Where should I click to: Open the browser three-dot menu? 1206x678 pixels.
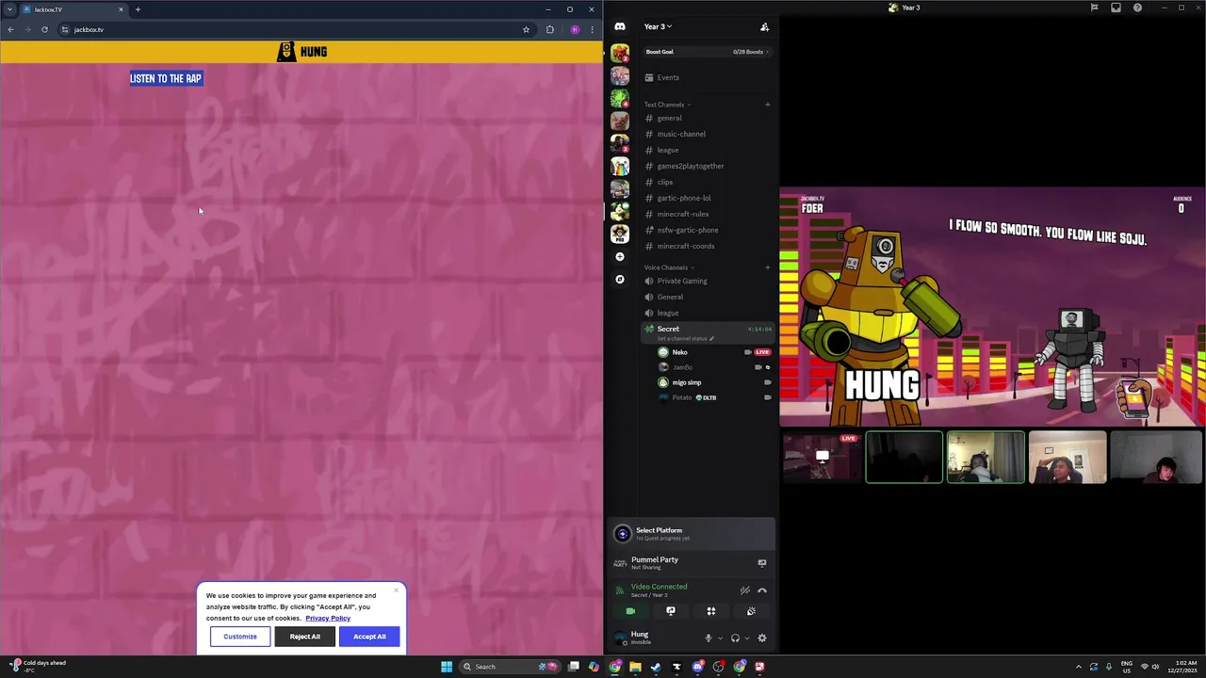point(592,29)
